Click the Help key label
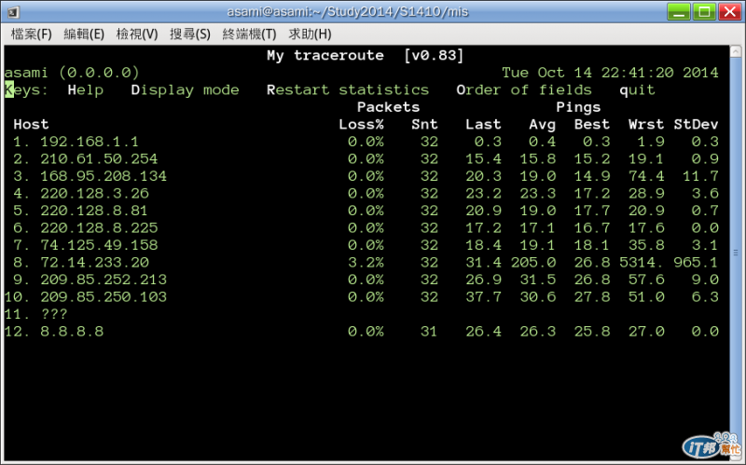This screenshot has width=746, height=465. pos(85,89)
